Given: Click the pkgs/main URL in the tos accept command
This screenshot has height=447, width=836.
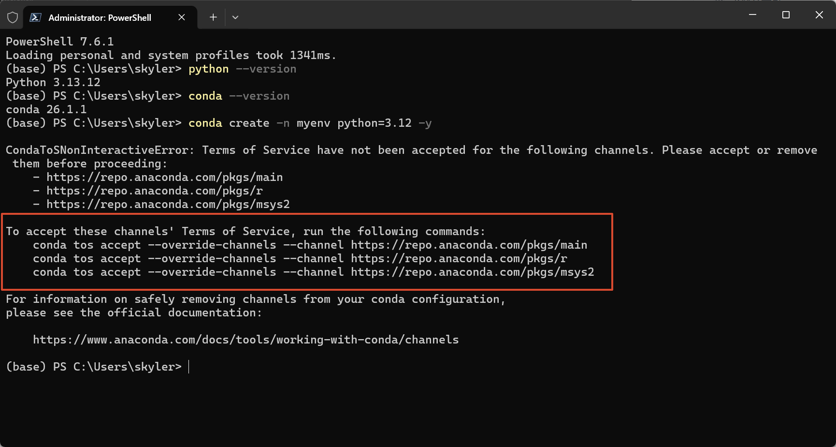Looking at the screenshot, I should (x=469, y=245).
